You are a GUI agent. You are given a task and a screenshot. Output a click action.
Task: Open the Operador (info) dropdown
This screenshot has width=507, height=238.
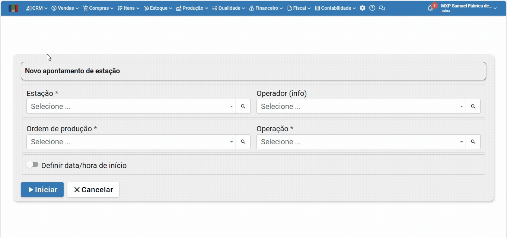point(361,106)
